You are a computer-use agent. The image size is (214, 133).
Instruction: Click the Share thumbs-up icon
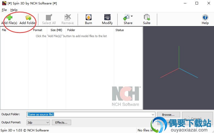click(x=126, y=18)
